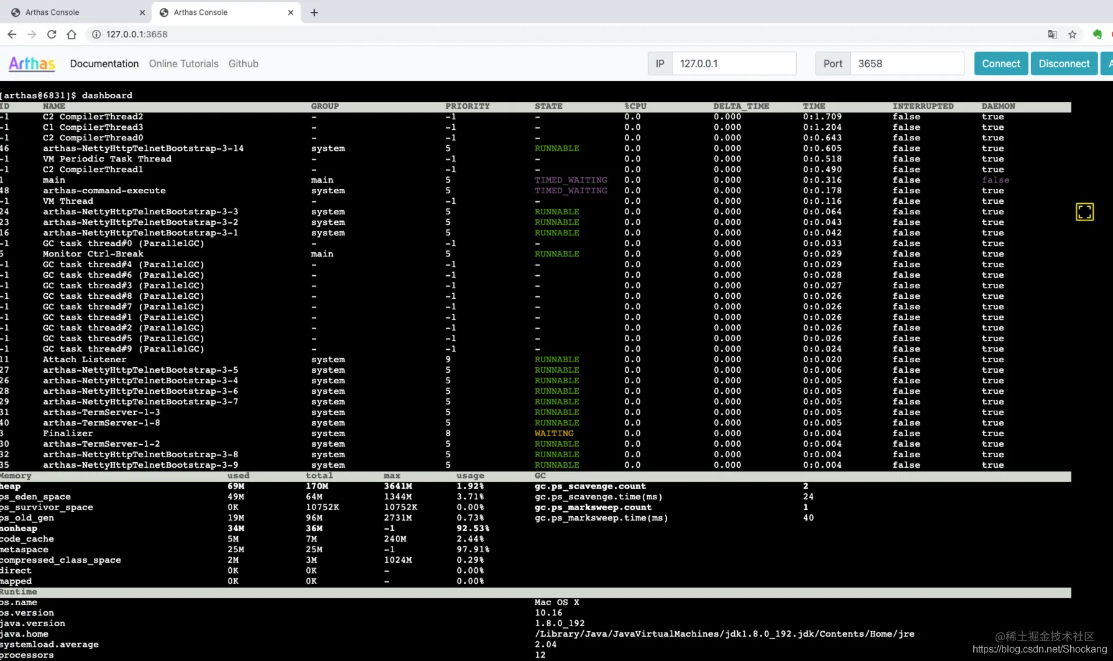Select the thread name C1 CompilerThread3

tap(93, 127)
